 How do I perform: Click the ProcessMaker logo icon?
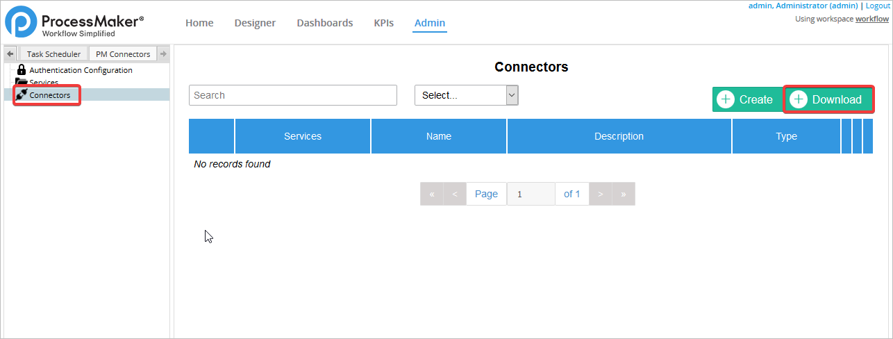click(x=21, y=22)
